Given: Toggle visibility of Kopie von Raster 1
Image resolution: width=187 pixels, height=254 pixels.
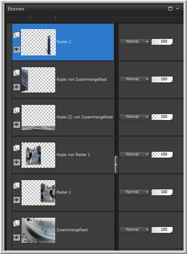Looking at the screenshot, I should [16, 162].
